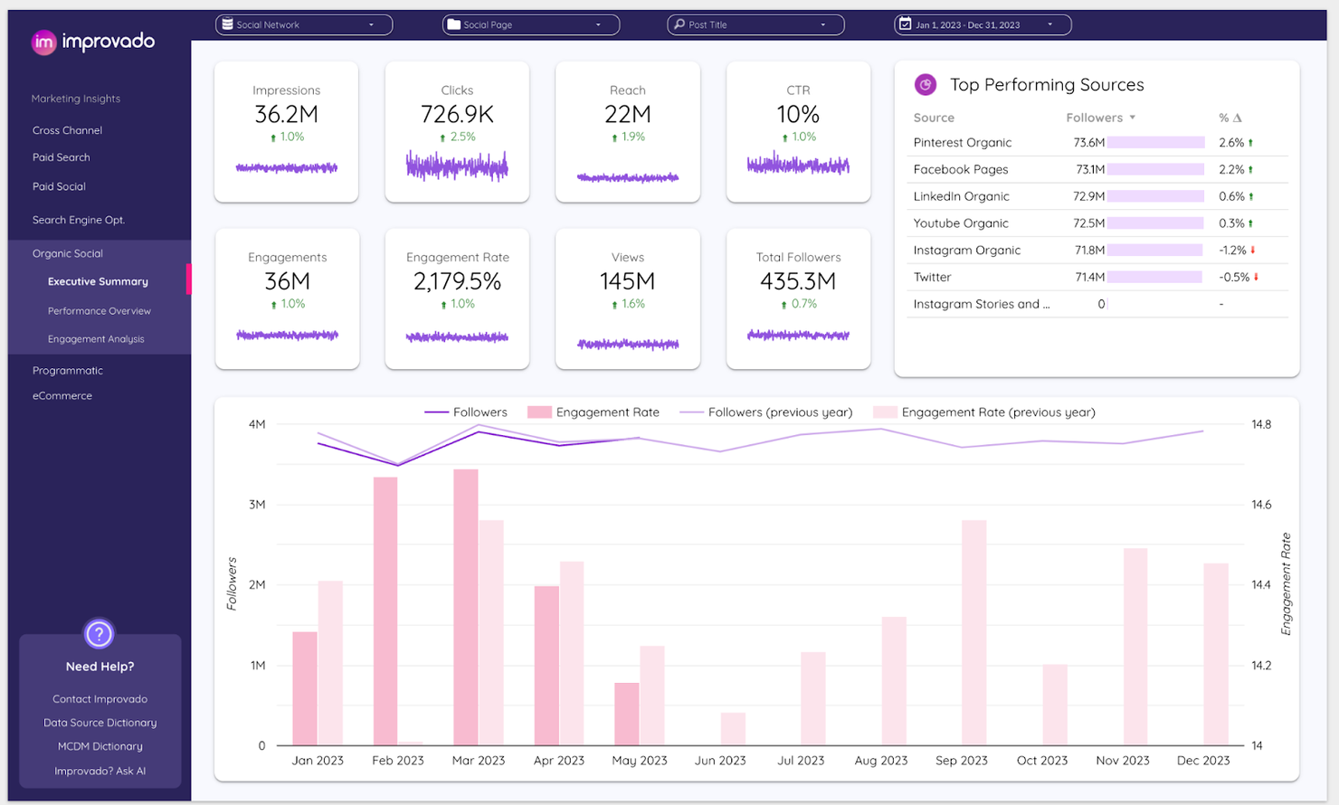Click the network icon in Social Network filter
Image resolution: width=1339 pixels, height=805 pixels.
(x=229, y=24)
